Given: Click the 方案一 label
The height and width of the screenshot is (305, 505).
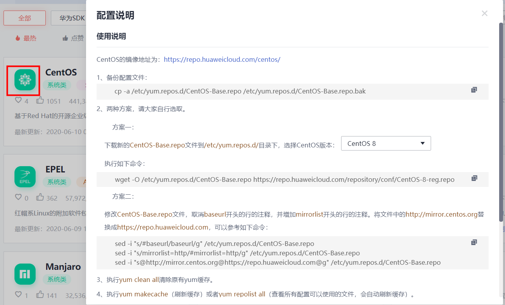Looking at the screenshot, I should tap(123, 127).
